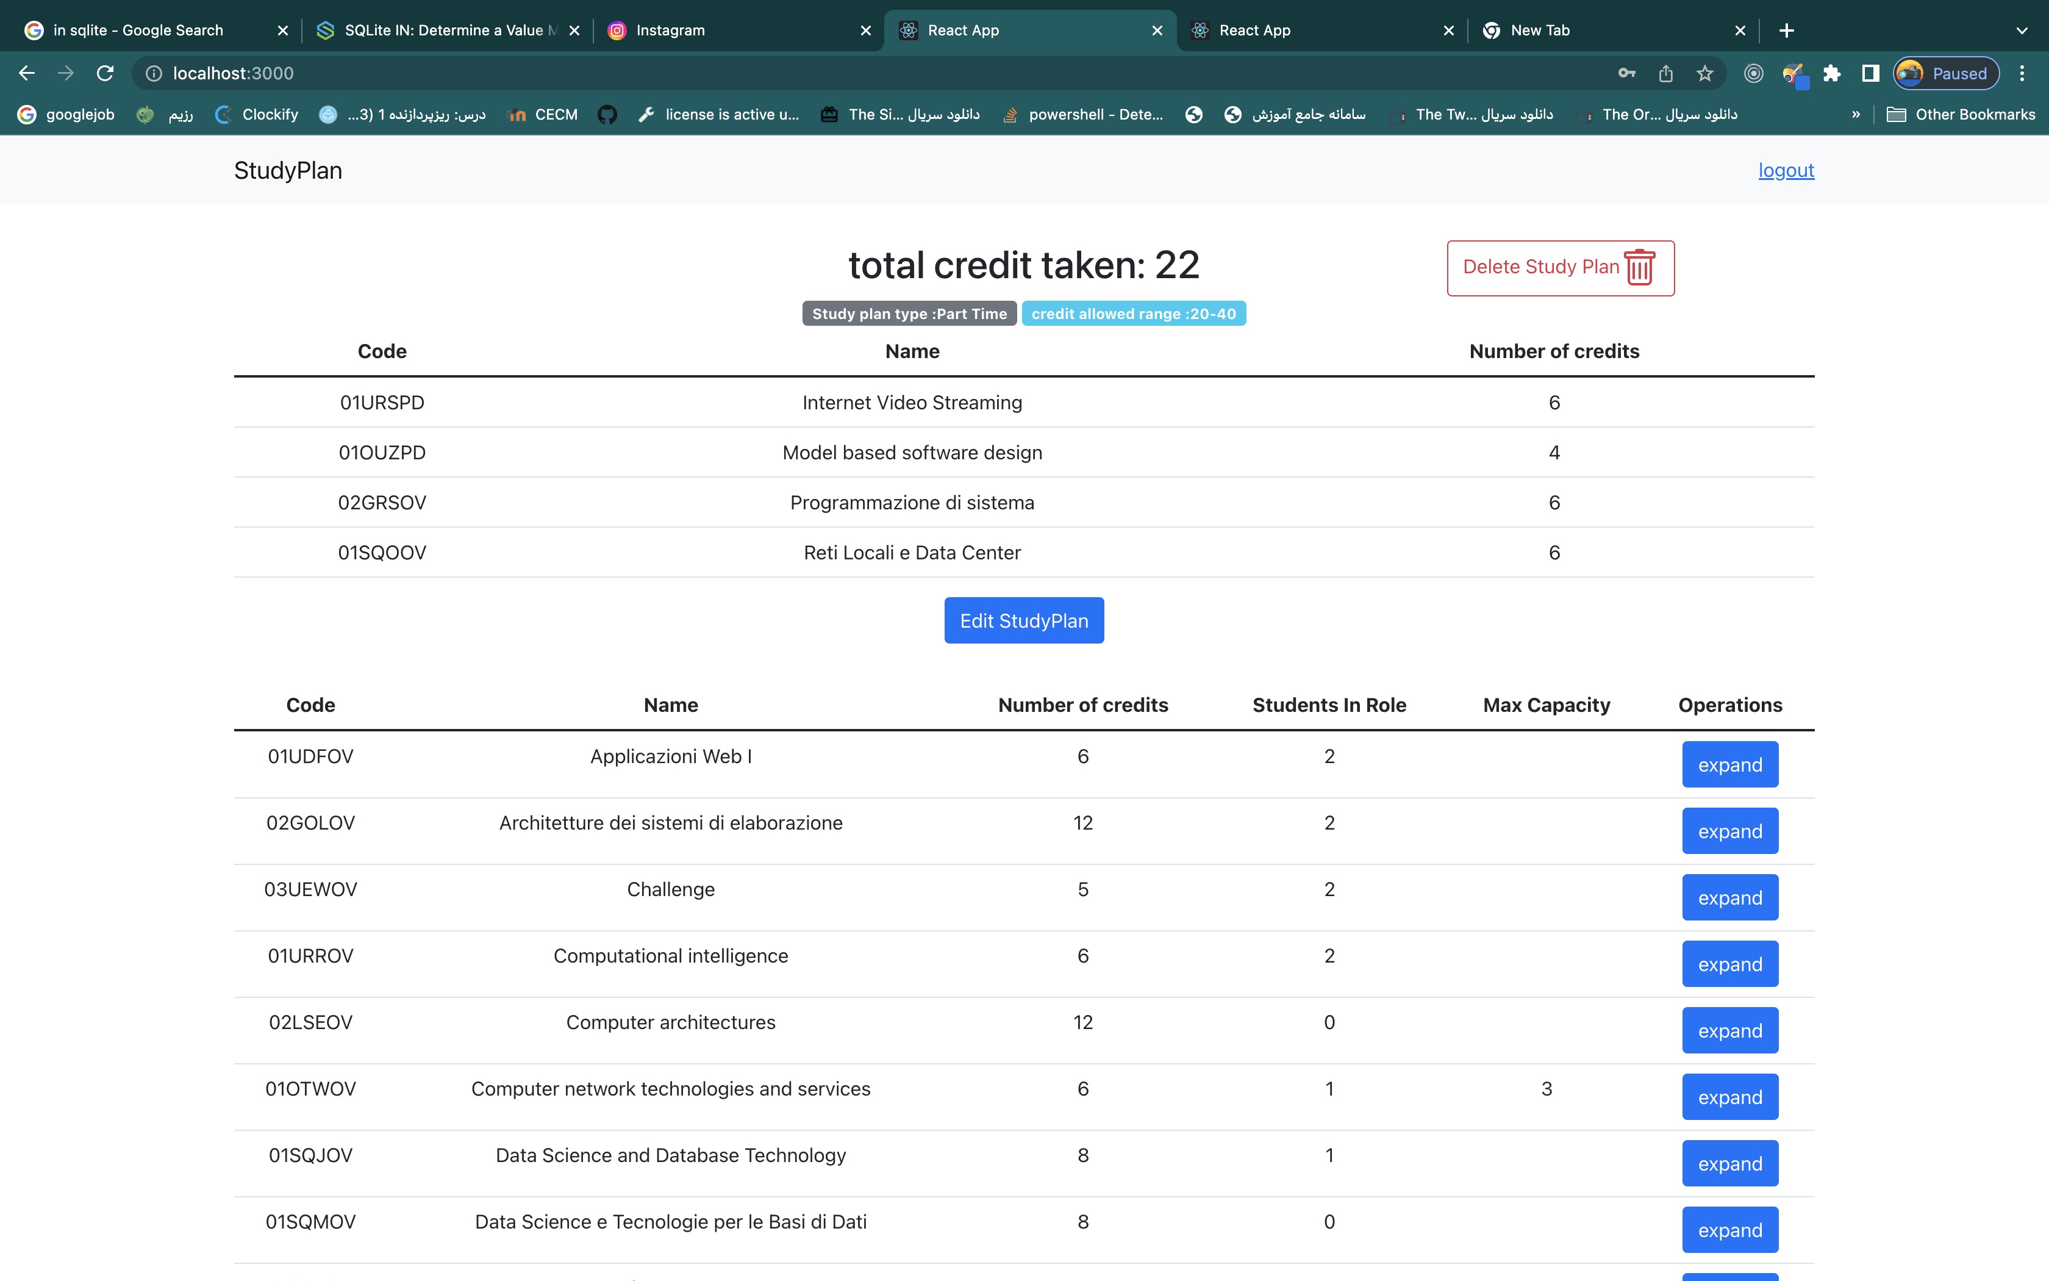
Task: Click the trash icon in Delete Study Plan
Action: pyautogui.click(x=1639, y=267)
